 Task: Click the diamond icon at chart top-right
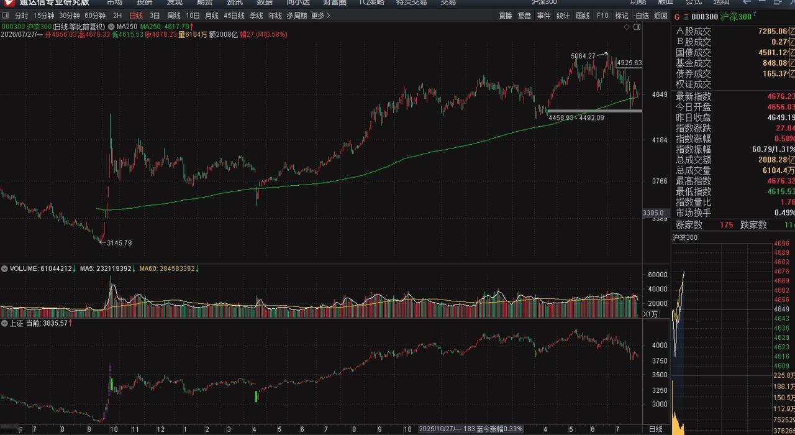pos(625,27)
